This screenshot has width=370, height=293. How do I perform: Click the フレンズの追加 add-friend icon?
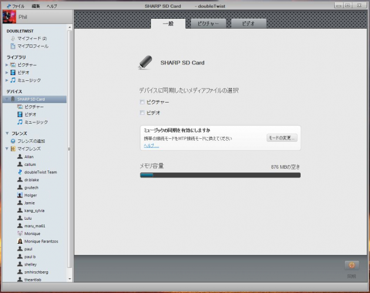(x=13, y=141)
